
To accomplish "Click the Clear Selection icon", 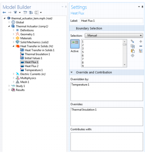I will [141, 51].
